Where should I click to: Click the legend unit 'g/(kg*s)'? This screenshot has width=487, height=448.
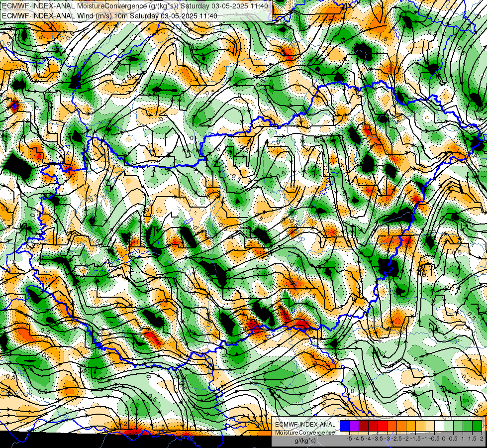coord(305,441)
